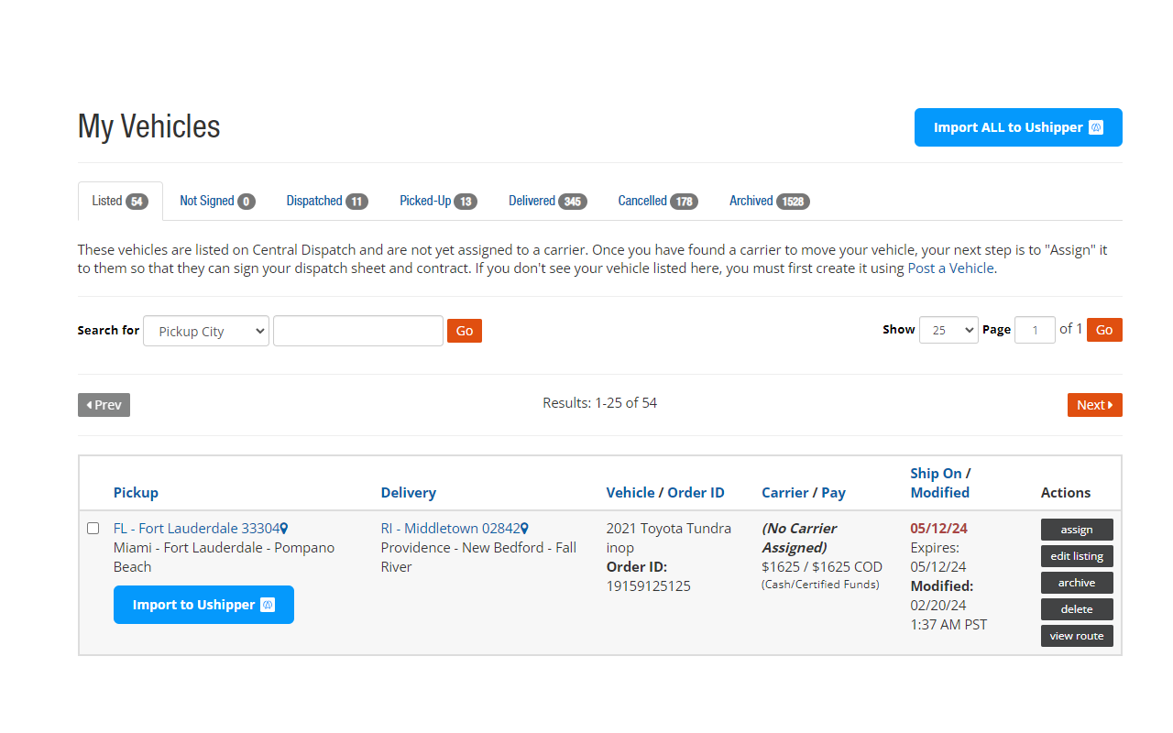The width and height of the screenshot is (1173, 733).
Task: Click the uShip logo on Import ALL button
Action: tap(1096, 127)
